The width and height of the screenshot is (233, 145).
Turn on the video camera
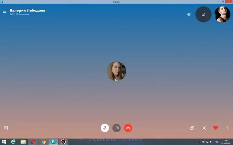pos(116,128)
